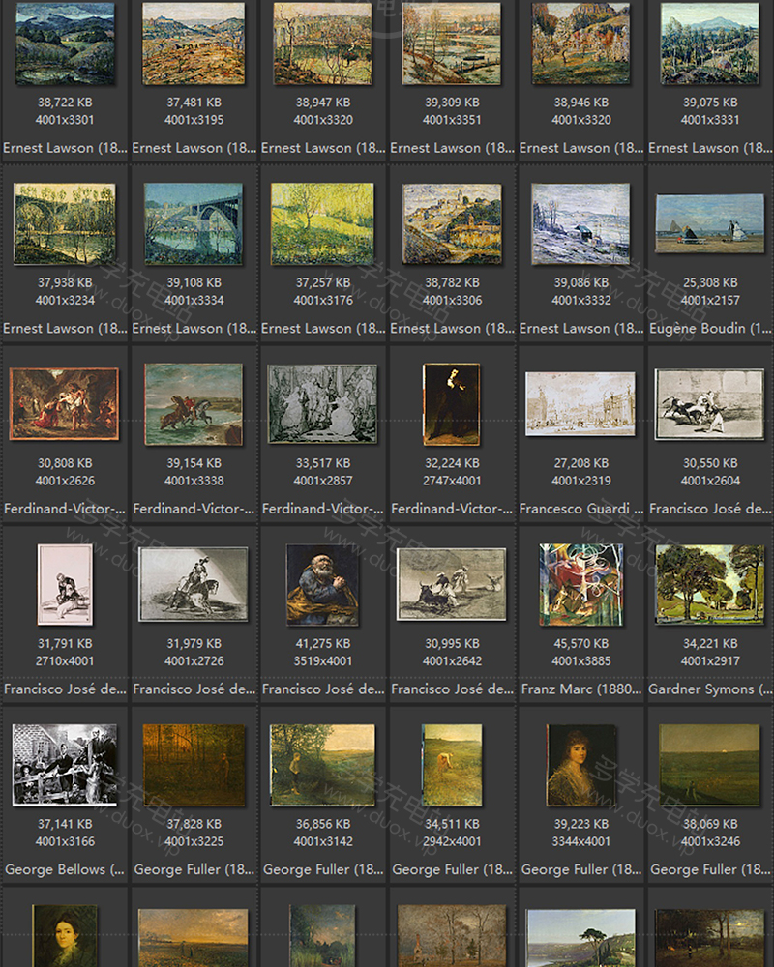This screenshot has height=967, width=774.
Task: Select the Ernest Lawson hillside town painting
Action: tap(451, 223)
